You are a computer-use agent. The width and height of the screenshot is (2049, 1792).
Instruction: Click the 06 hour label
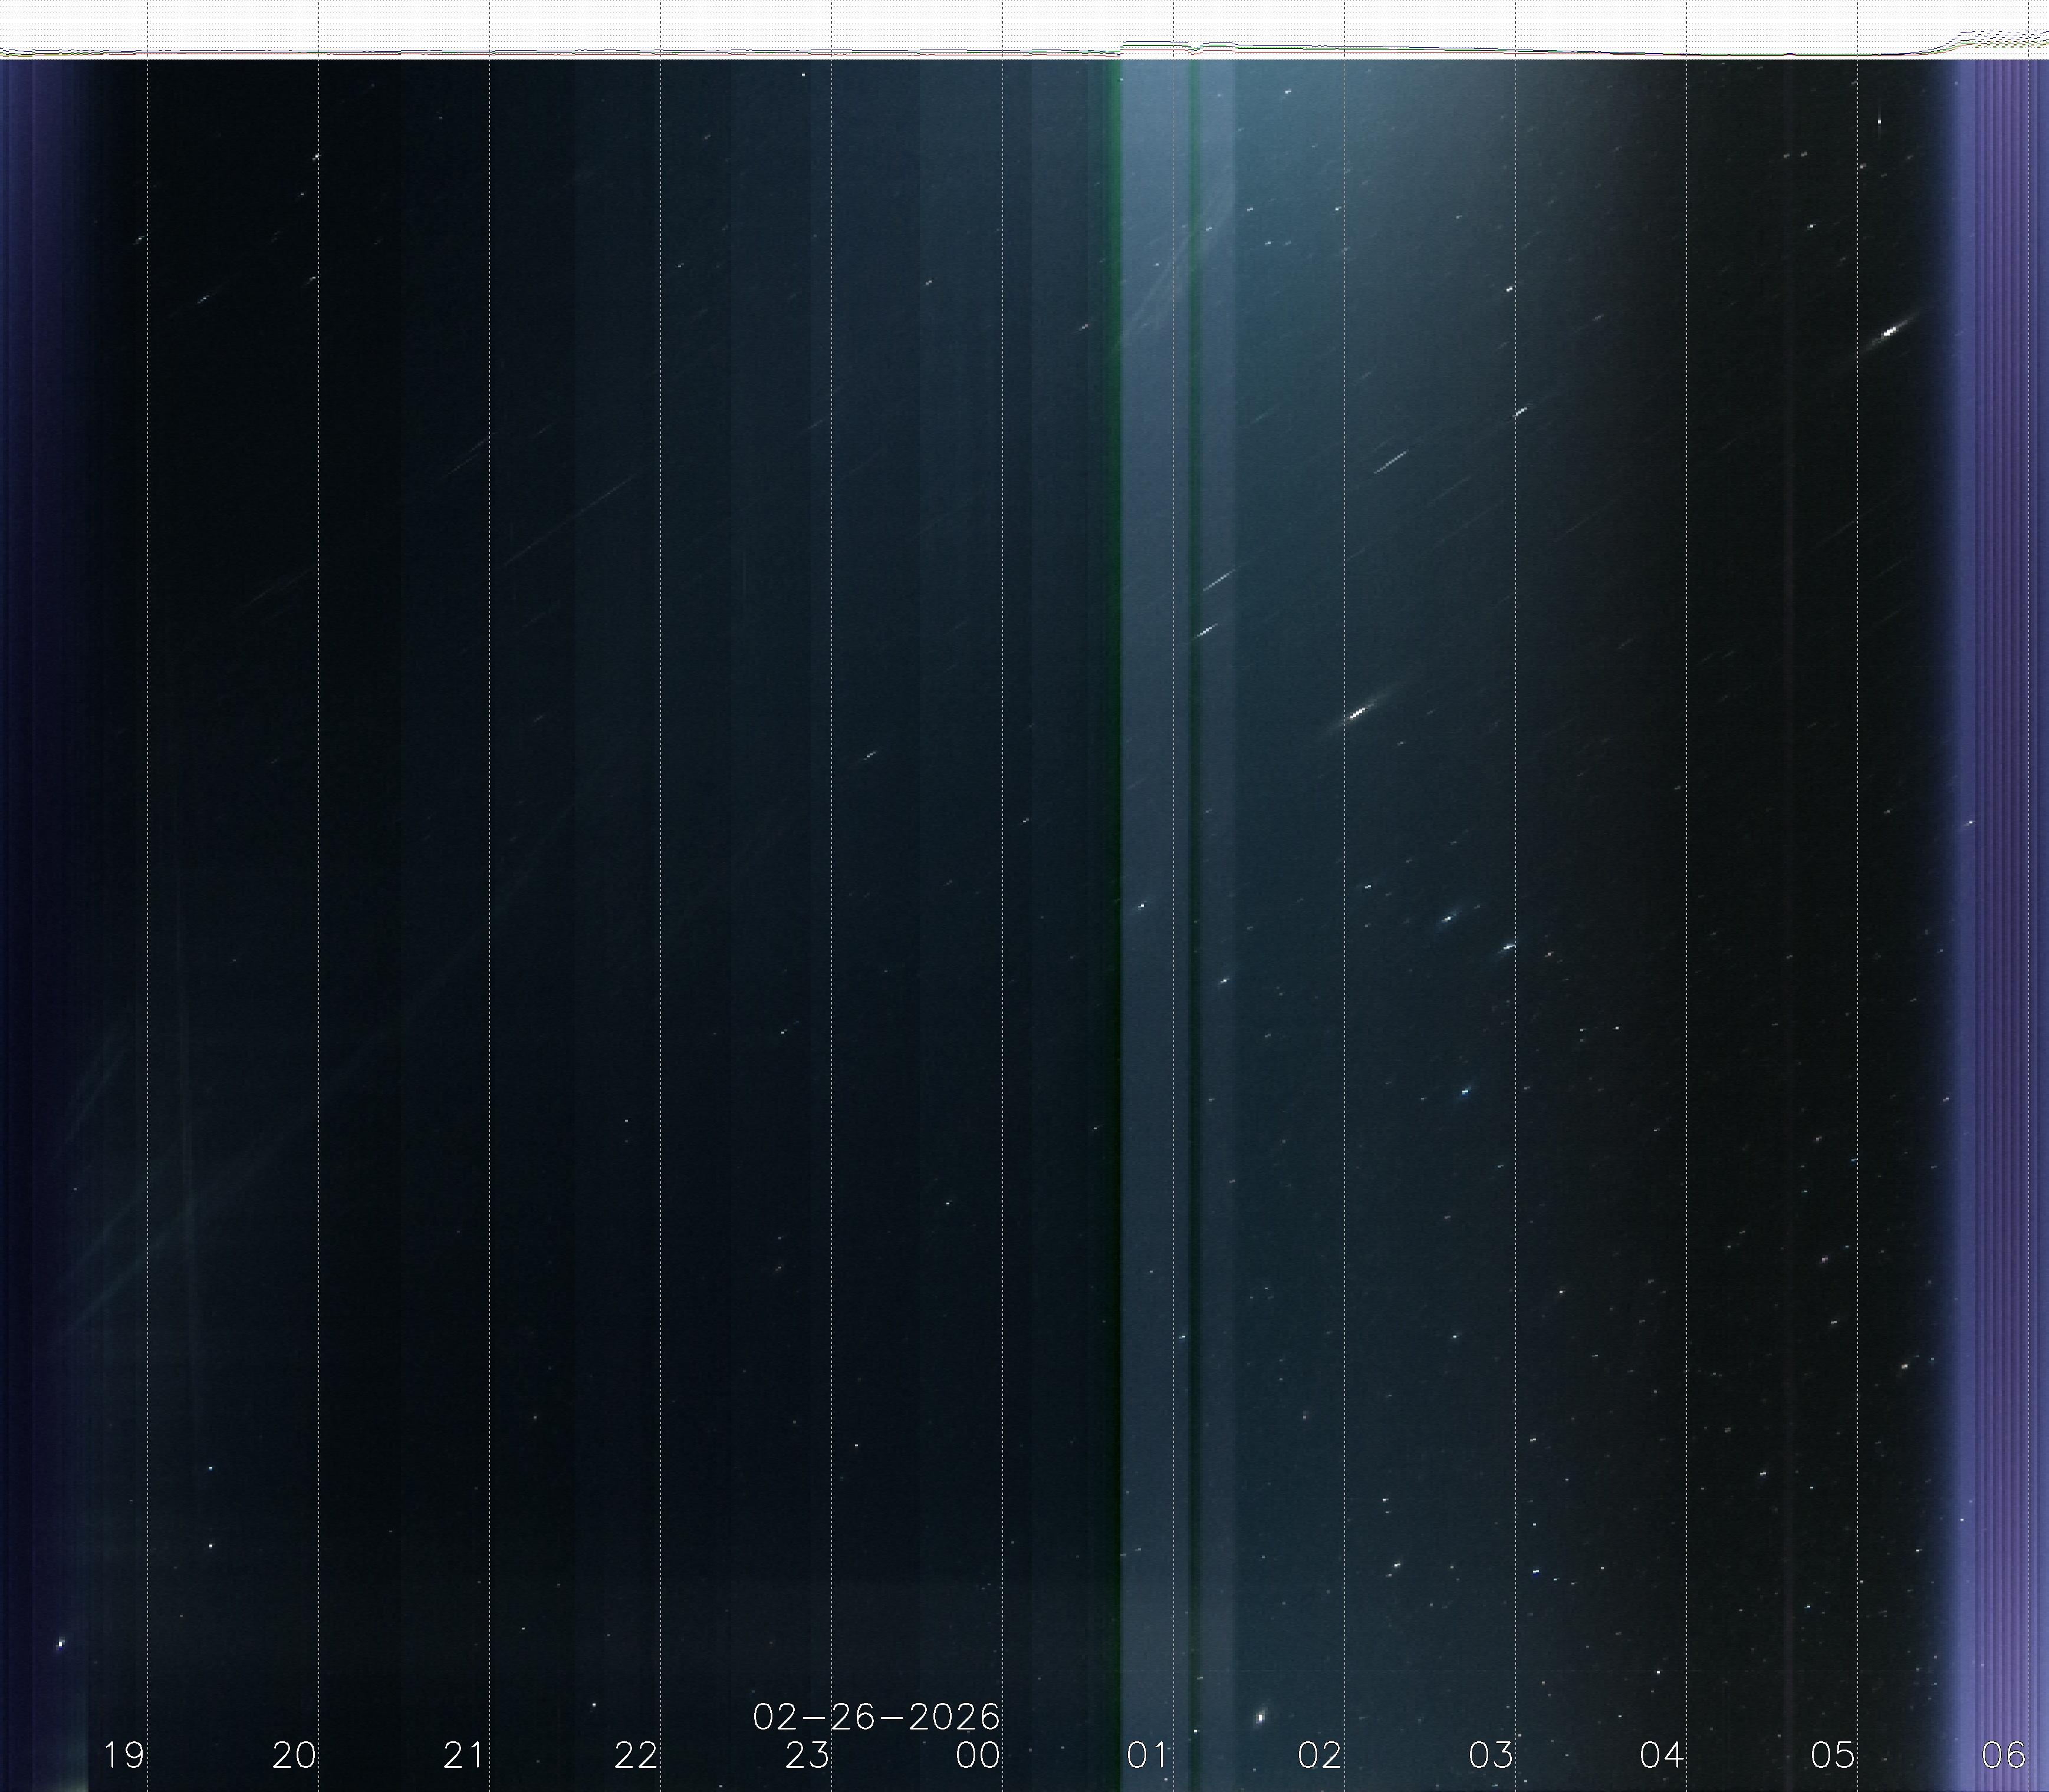[x=2003, y=1754]
